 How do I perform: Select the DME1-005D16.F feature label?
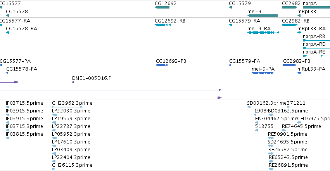(x=92, y=78)
